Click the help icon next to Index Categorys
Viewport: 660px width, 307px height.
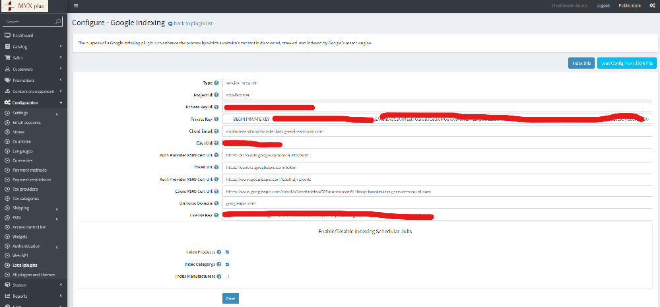219,265
